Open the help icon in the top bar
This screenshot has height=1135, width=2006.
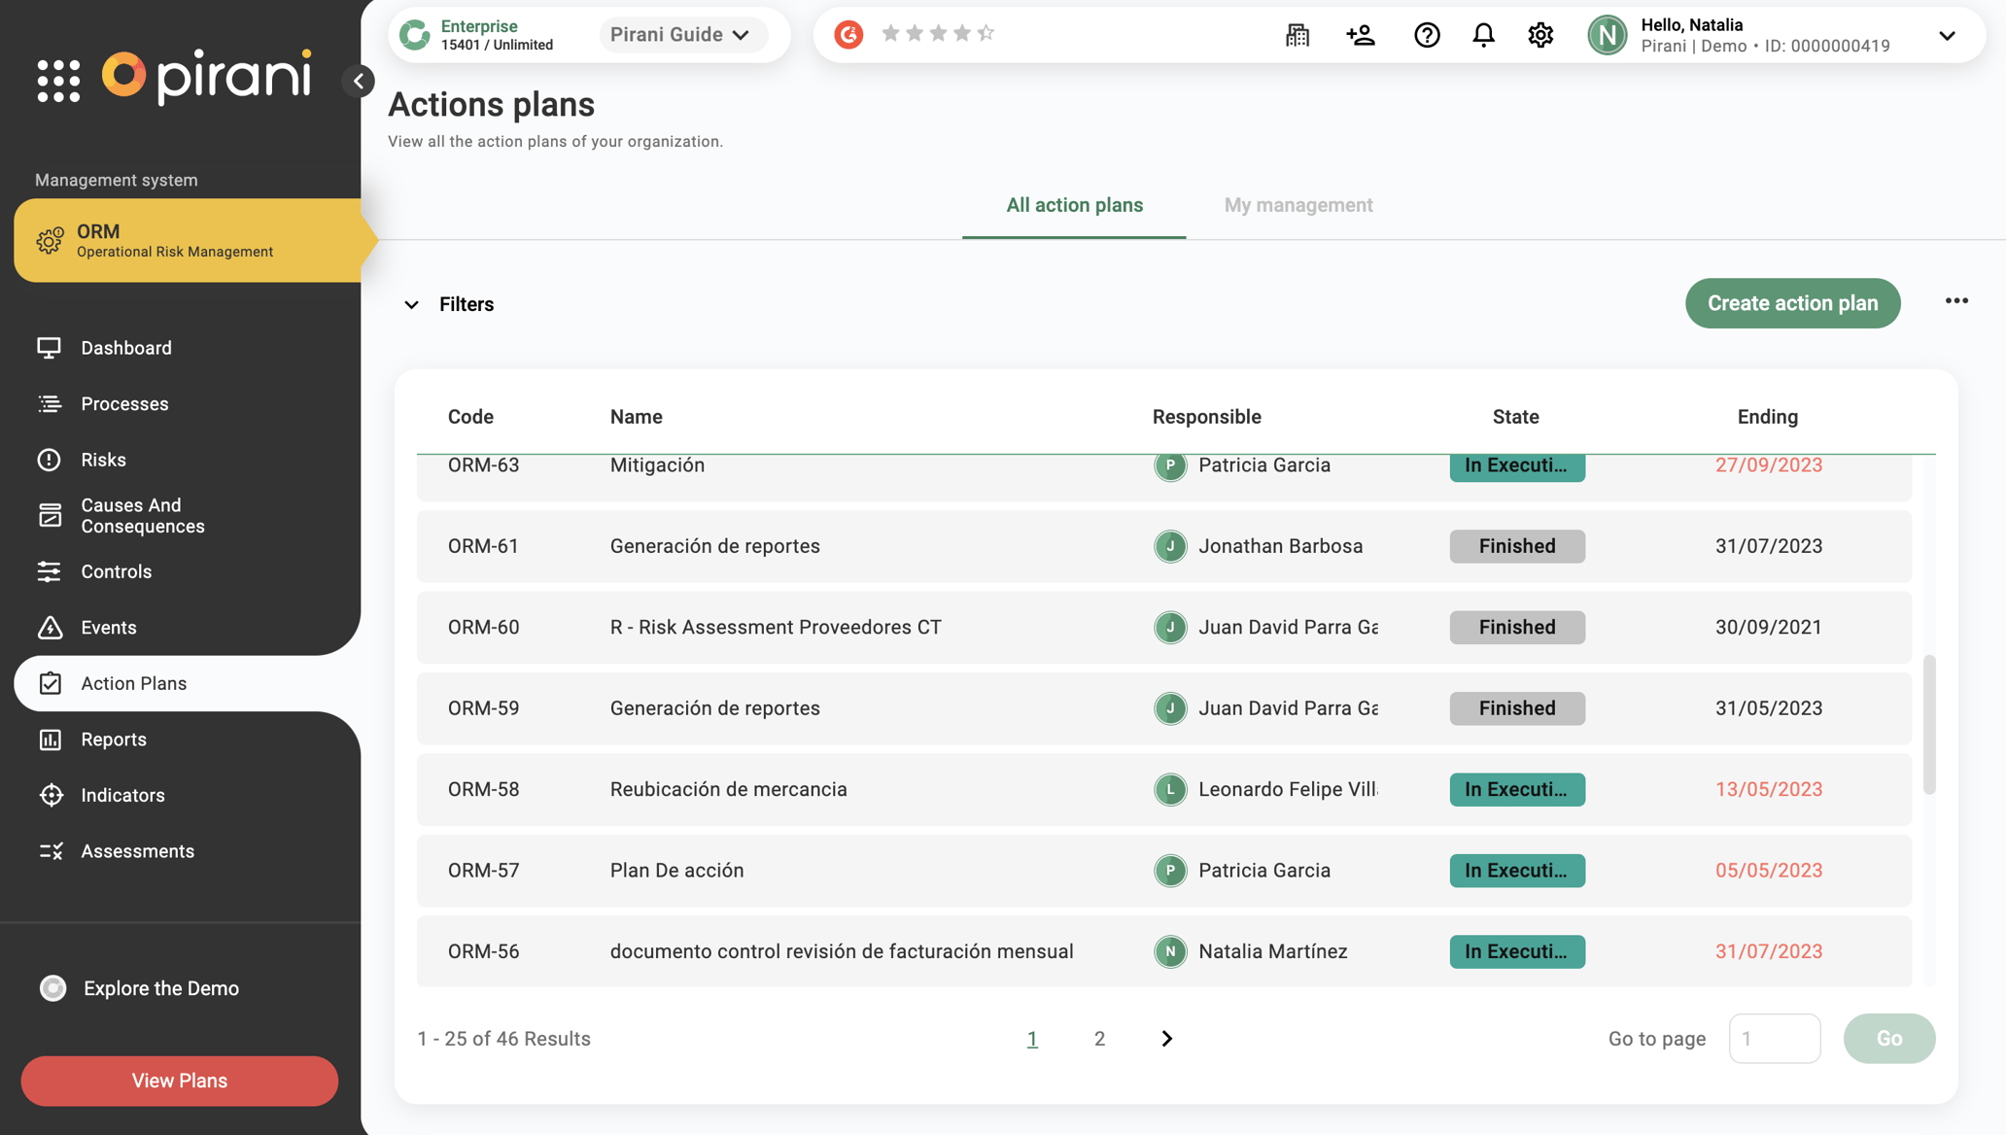pos(1427,34)
